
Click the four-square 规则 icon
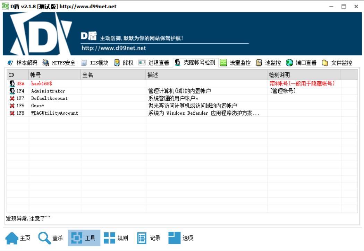point(109,238)
